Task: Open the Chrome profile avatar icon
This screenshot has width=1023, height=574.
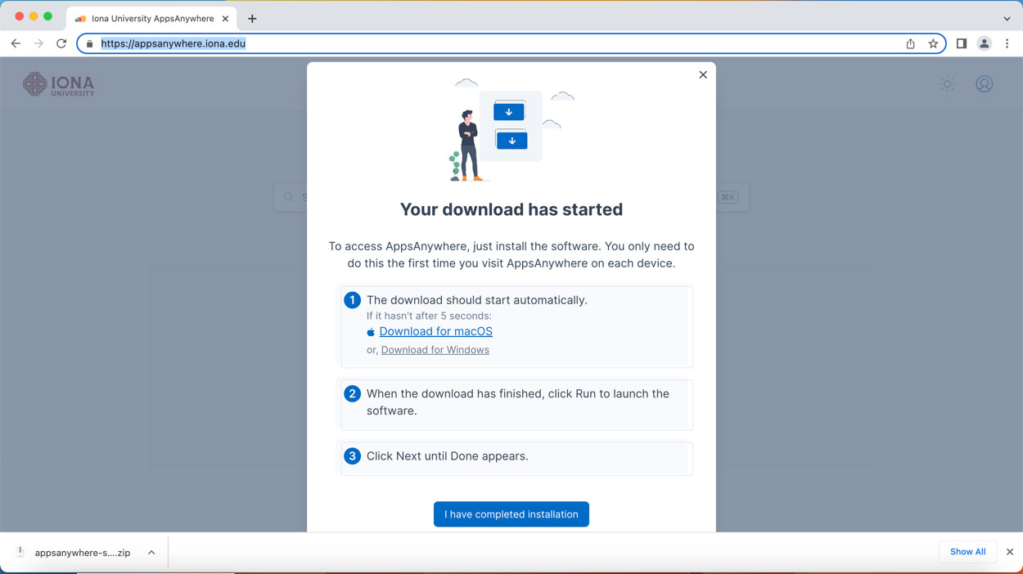Action: coord(984,44)
